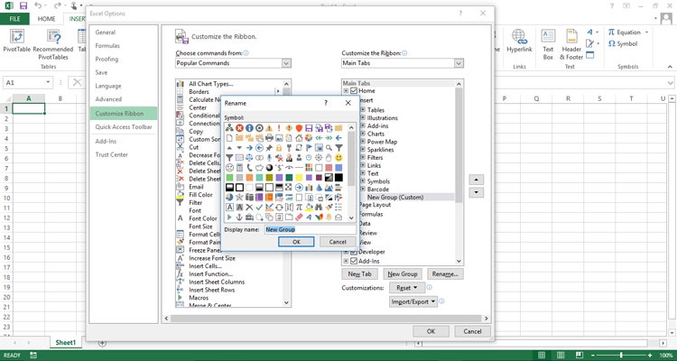Choose the red shield symbol

pos(299,128)
